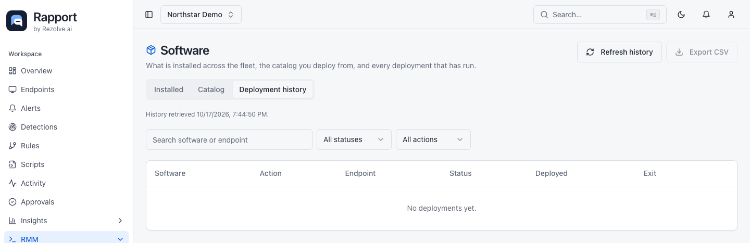This screenshot has height=243, width=750.
Task: Click the Activity pulse icon
Action: coord(12,183)
